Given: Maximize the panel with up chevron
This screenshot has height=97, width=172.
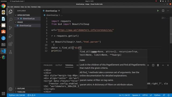Looking at the screenshot, I should [x=163, y=65].
